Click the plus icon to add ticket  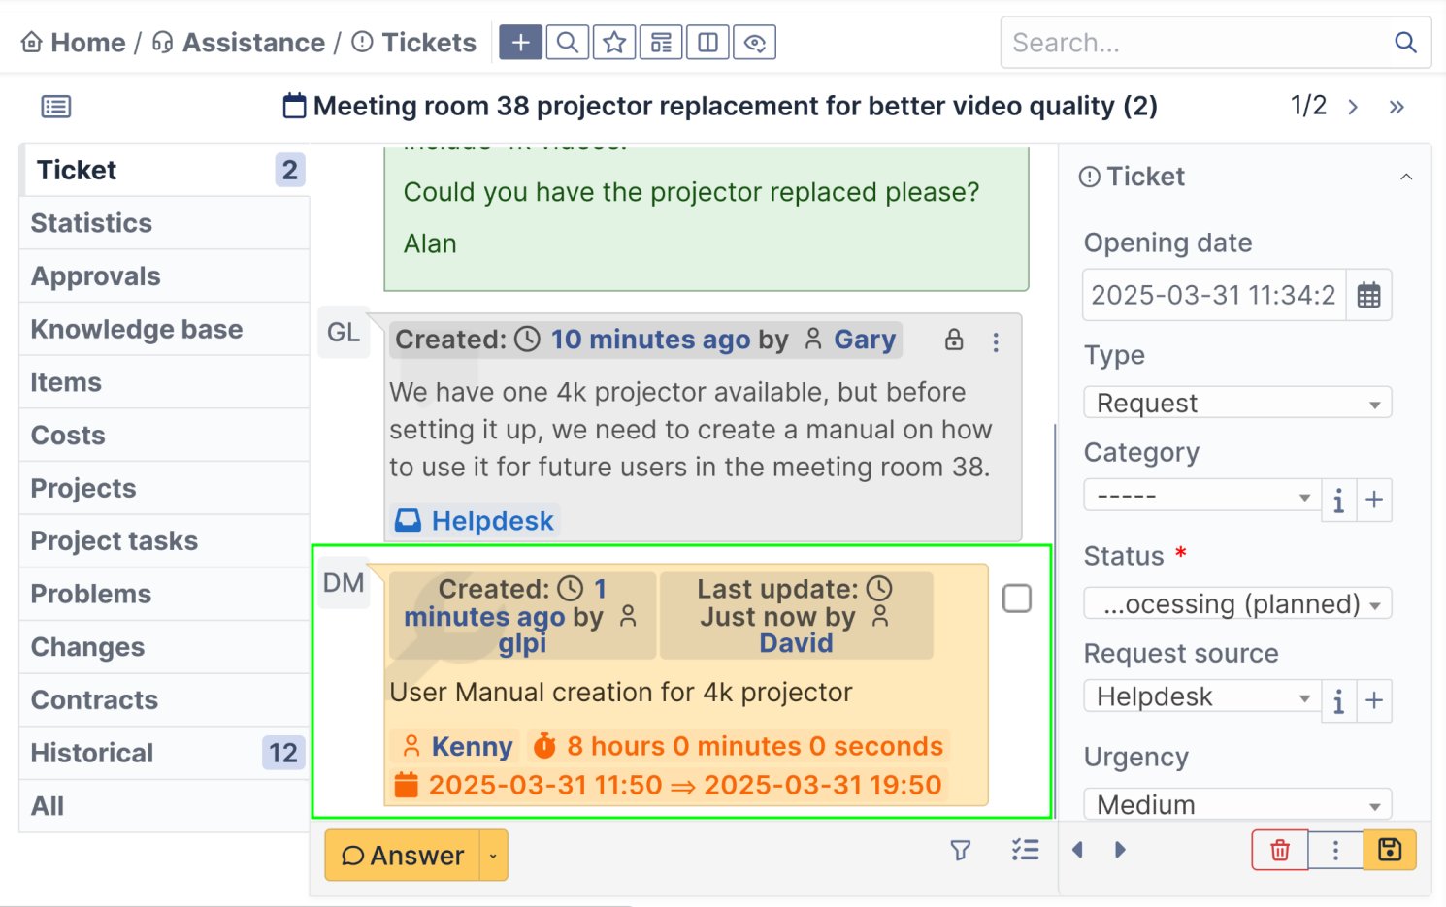pyautogui.click(x=520, y=43)
